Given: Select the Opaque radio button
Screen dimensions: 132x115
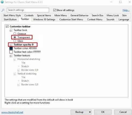Looking at the screenshot, I should coord(15,34).
